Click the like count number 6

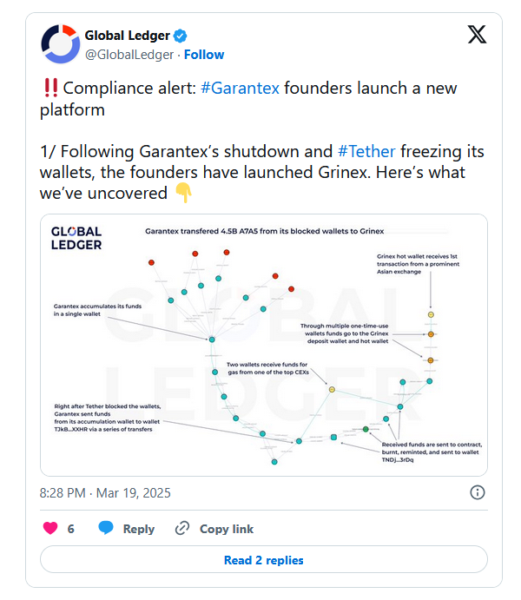pos(70,529)
